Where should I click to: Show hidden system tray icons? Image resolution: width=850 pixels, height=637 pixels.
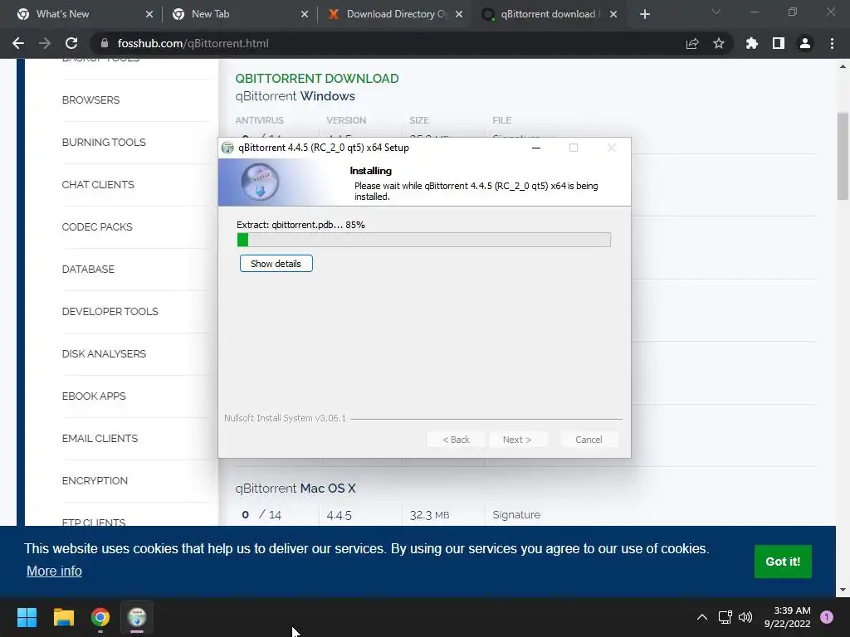[x=702, y=617]
